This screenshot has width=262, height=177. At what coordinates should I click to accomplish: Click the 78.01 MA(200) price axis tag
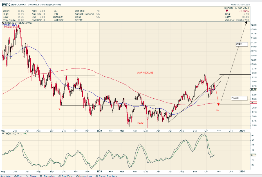253,103
